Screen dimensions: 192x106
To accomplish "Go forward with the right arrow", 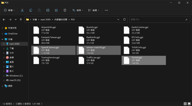I will (x=10, y=19).
